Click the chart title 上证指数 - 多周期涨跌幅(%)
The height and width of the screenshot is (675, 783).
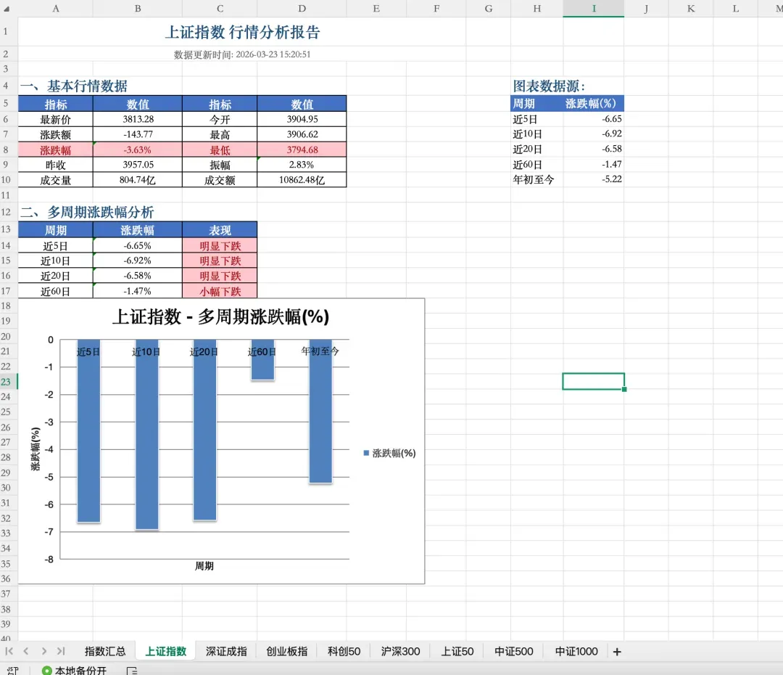pyautogui.click(x=220, y=317)
